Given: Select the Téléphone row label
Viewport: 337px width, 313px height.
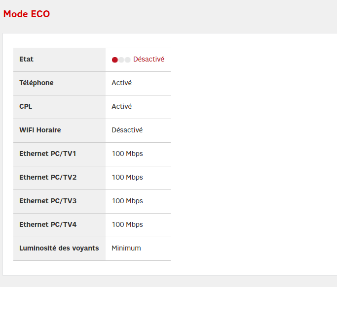Looking at the screenshot, I should tap(37, 83).
